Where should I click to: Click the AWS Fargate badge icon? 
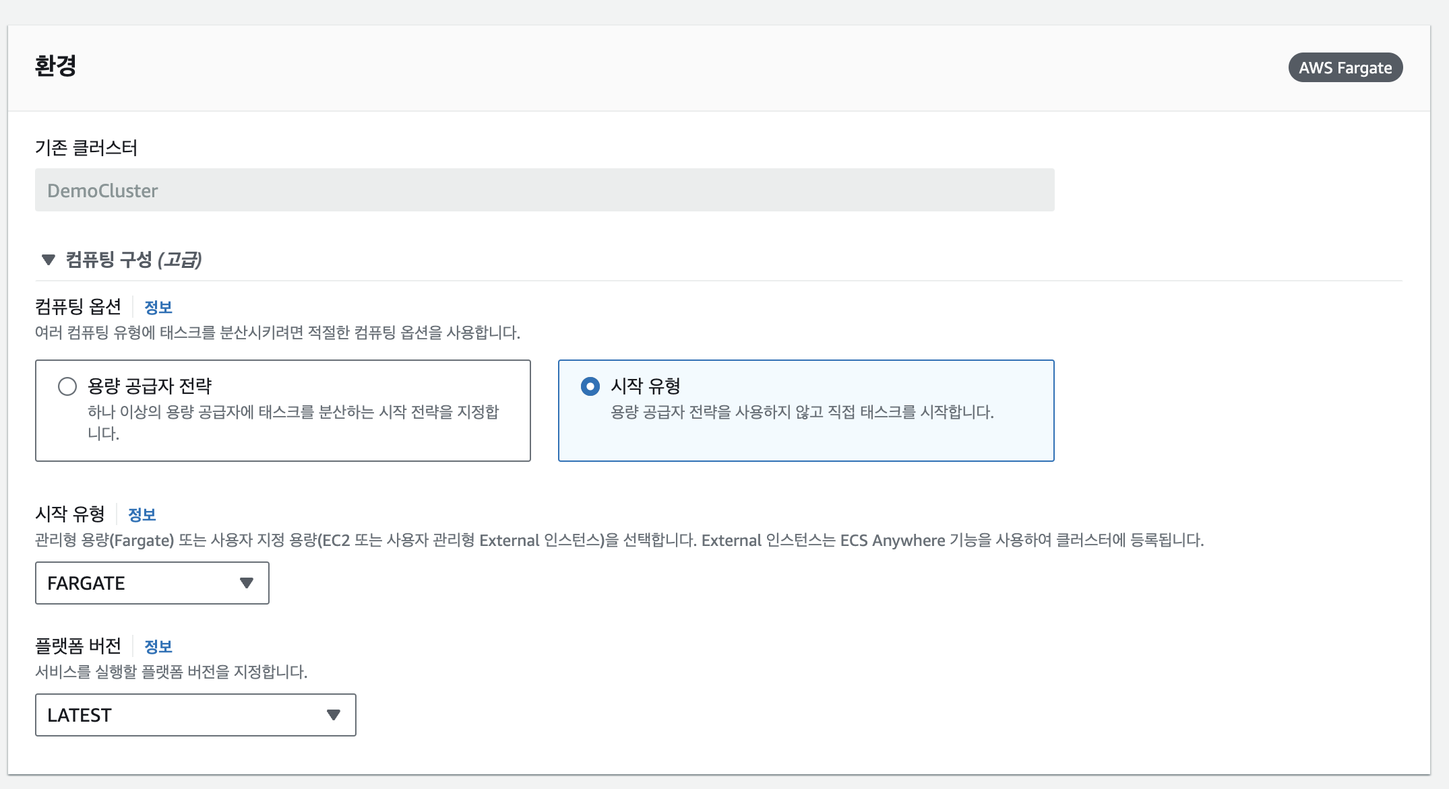[1345, 67]
